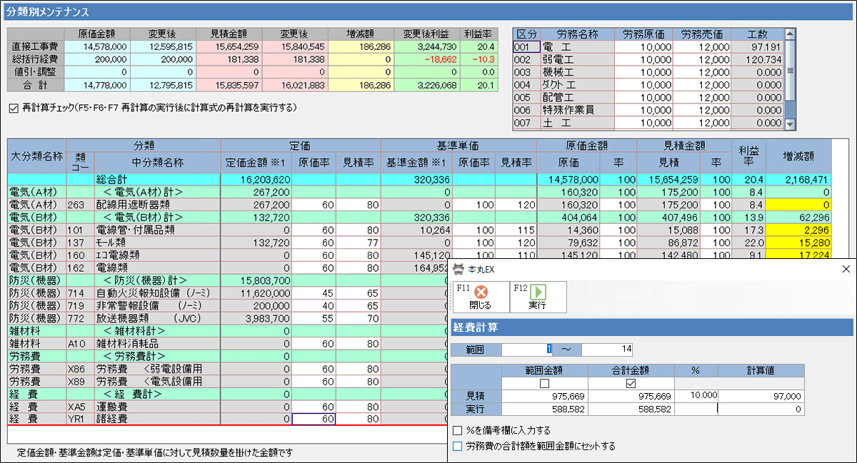Click the 労務原価 column header
Image resolution: width=857 pixels, height=463 pixels.
click(643, 34)
